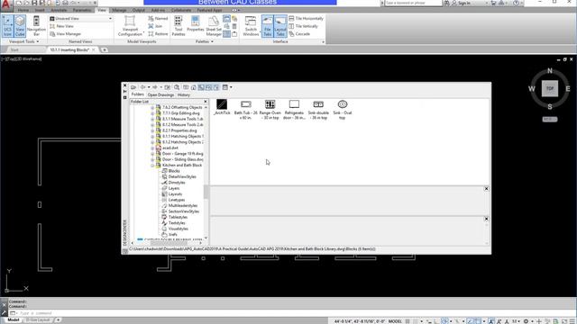Expand the Palettes panel
Viewport: 577px width, 324px height.
click(x=205, y=41)
